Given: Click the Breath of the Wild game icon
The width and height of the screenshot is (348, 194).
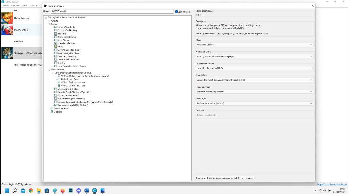Looking at the screenshot, I should [7, 53].
